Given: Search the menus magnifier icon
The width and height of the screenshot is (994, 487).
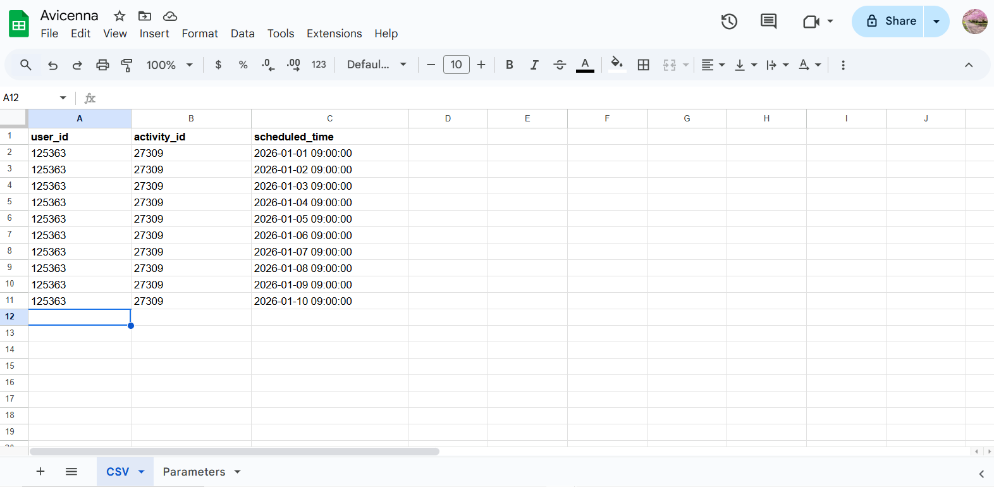Looking at the screenshot, I should (x=26, y=65).
